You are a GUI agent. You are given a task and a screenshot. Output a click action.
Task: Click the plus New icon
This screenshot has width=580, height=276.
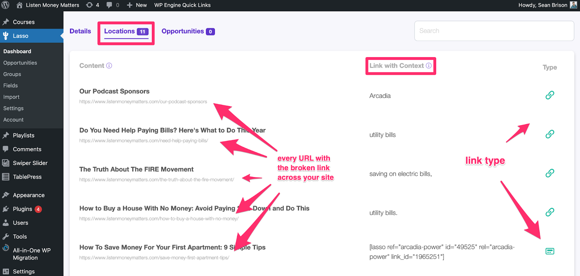pos(129,5)
